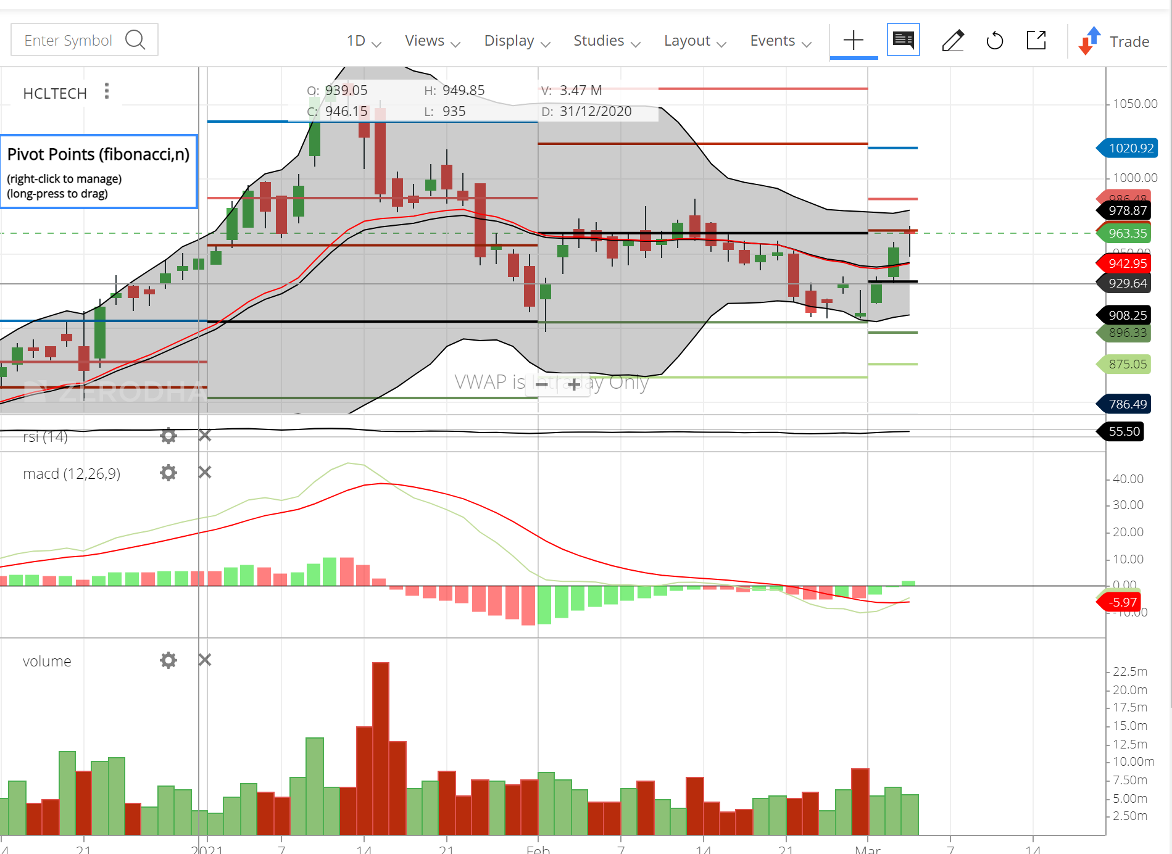This screenshot has height=854, width=1172.
Task: Click the 896.33 green price tag
Action: pos(1124,333)
